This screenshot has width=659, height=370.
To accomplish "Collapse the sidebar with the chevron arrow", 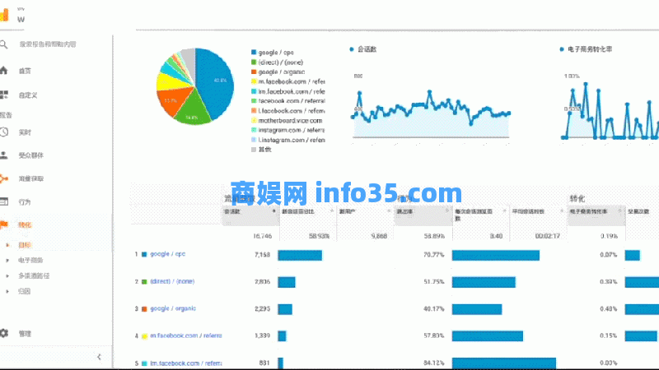I will 99,357.
